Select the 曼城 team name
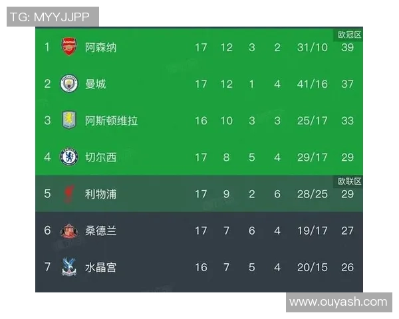The height and width of the screenshot is (319, 399). [x=95, y=84]
